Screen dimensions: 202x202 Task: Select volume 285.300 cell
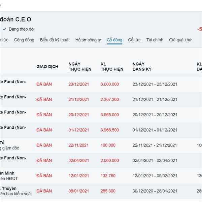(108, 191)
